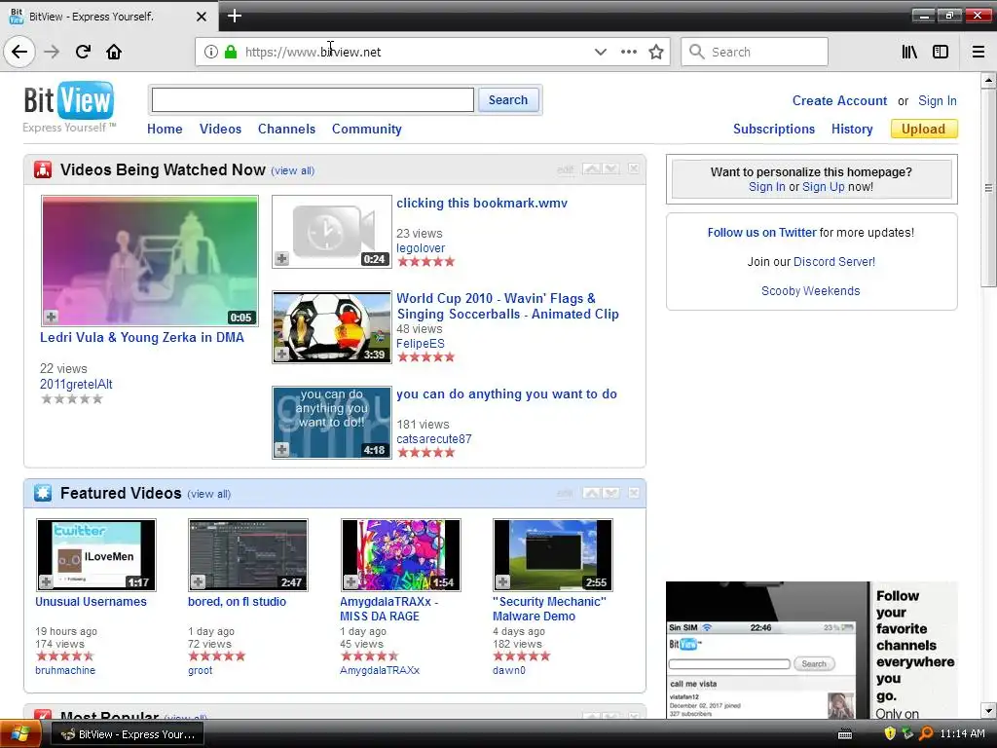Open clicking this bookmark.wmv video title

click(482, 203)
